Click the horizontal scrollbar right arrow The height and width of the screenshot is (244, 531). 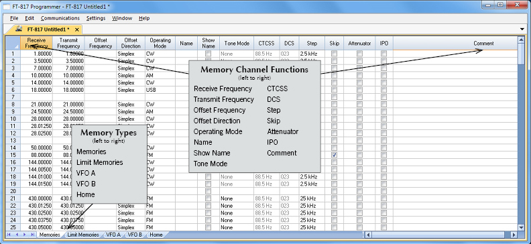pyautogui.click(x=514, y=235)
